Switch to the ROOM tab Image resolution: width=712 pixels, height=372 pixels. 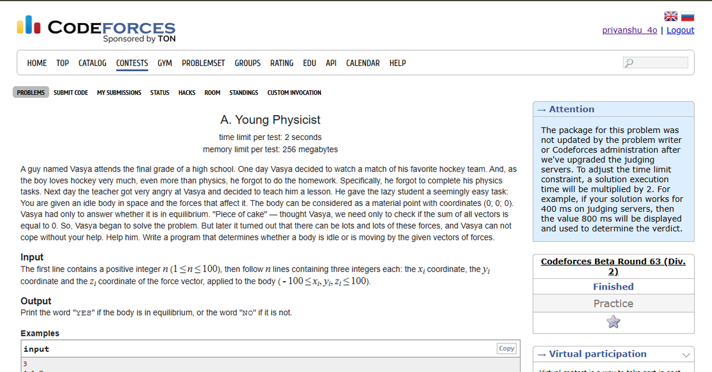[212, 93]
